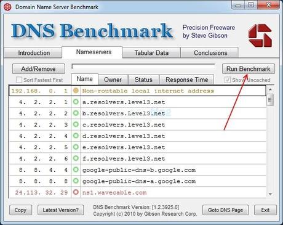Viewport: 283px width, 225px height.
Task: Click the green status circle for c.resolvers.level3.net
Action: (76, 125)
